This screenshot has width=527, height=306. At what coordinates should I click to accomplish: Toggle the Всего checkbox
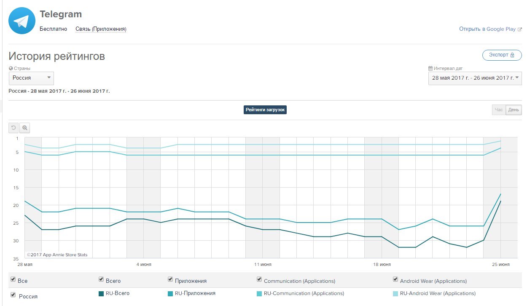[101, 279]
